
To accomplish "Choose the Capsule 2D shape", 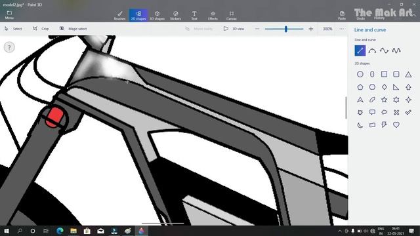I will pyautogui.click(x=372, y=74).
